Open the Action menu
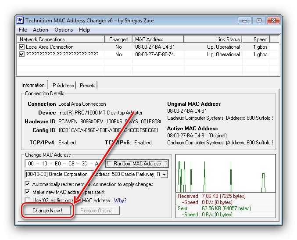 40,30
